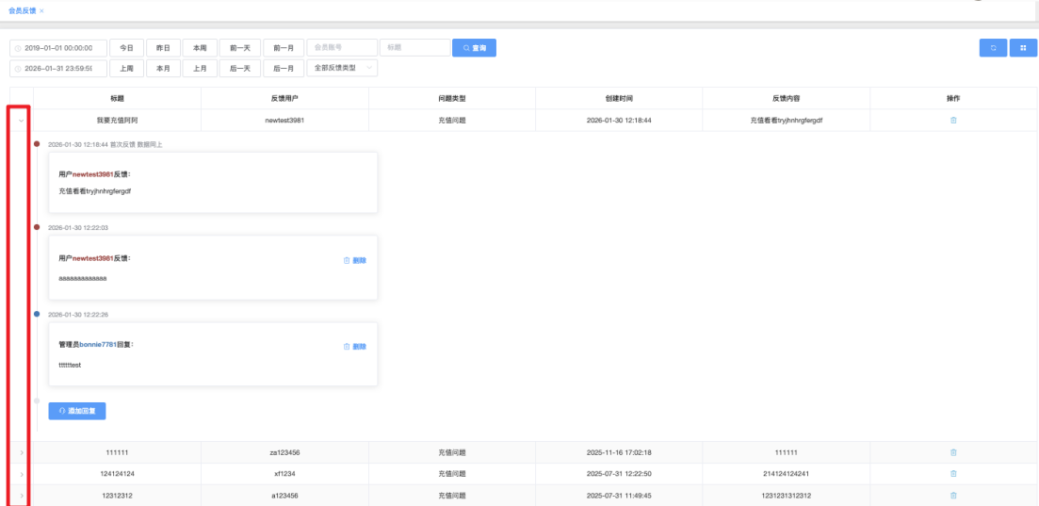This screenshot has height=506, width=1039.
Task: Focus the 会员账号 input field
Action: click(340, 48)
